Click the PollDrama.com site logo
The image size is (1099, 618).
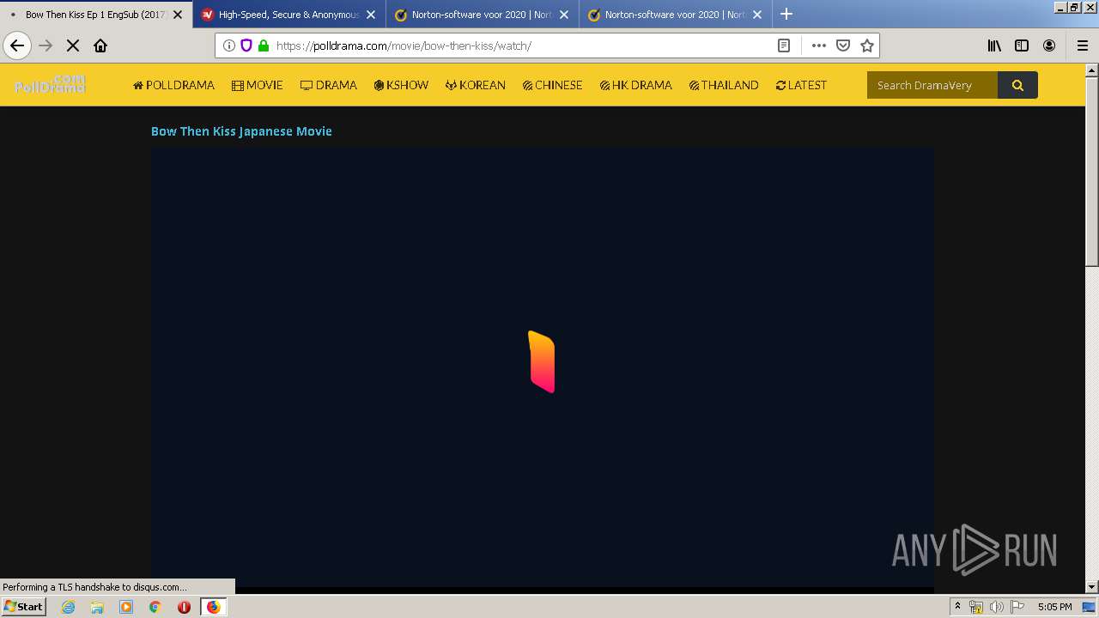click(50, 84)
